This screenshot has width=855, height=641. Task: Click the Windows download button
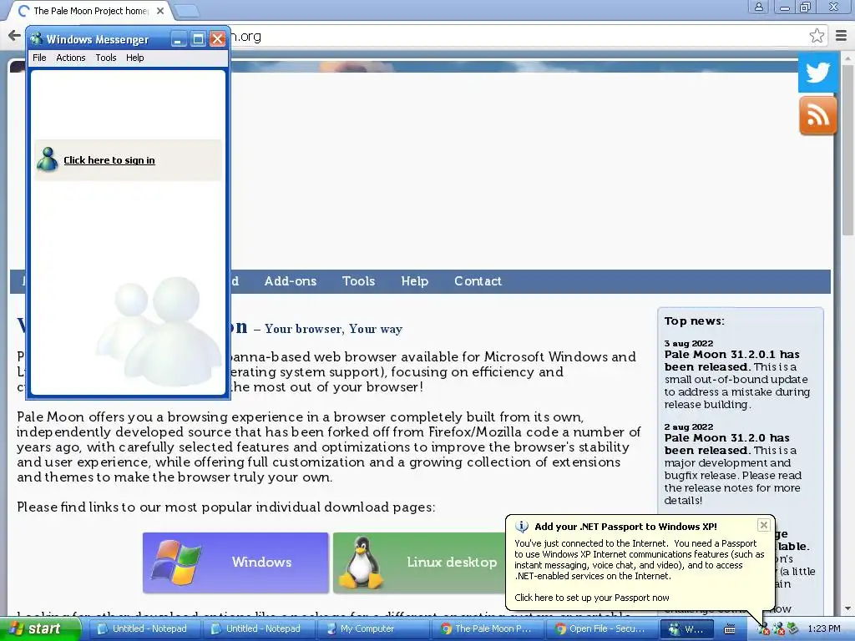(x=235, y=563)
